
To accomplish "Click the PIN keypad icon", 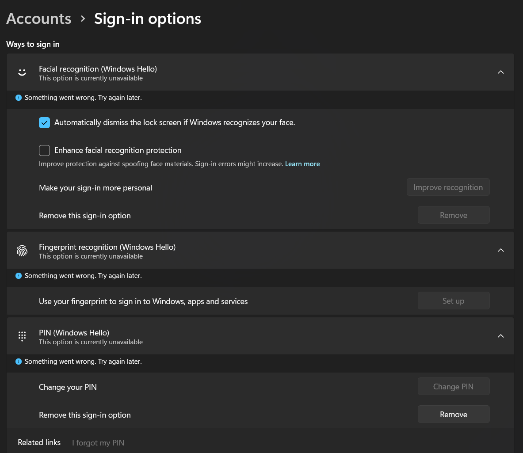I will (x=22, y=336).
